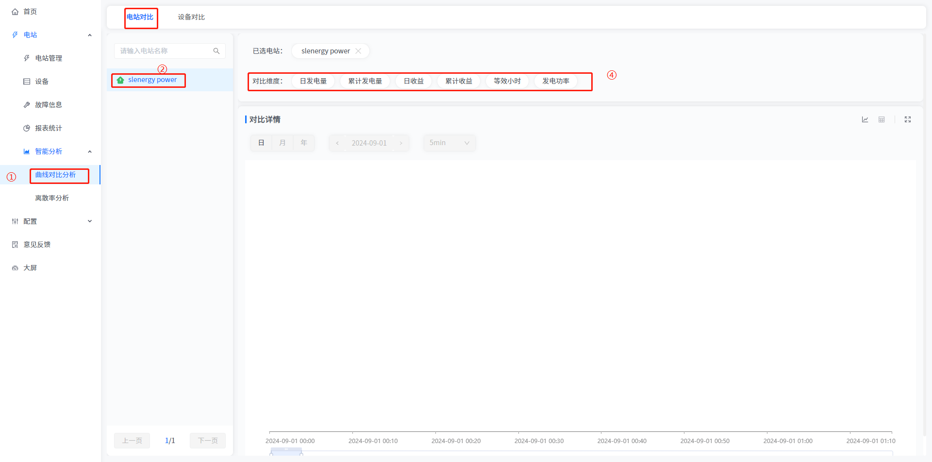Image resolution: width=932 pixels, height=462 pixels.
Task: Open 离散率分析 in the sidebar
Action: [x=52, y=198]
